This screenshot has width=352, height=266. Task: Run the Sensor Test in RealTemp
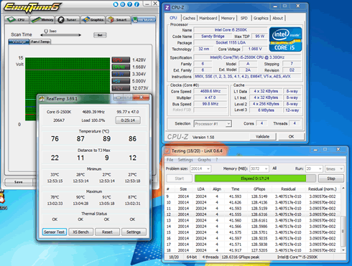click(55, 232)
